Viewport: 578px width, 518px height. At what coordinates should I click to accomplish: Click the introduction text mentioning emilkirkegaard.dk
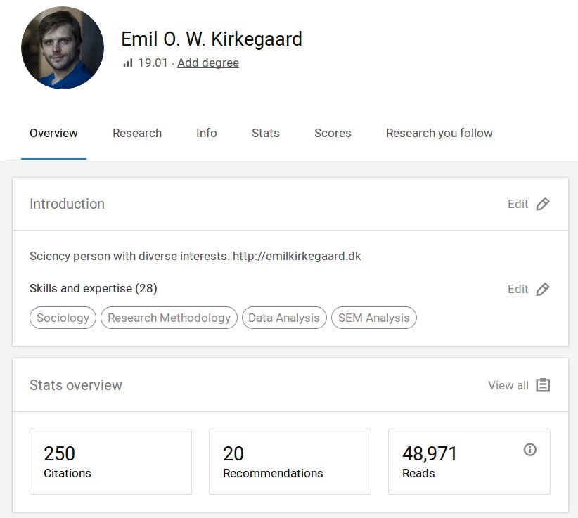[195, 256]
